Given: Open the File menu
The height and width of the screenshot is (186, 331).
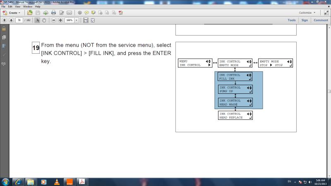Looking at the screenshot, I should [3, 7].
